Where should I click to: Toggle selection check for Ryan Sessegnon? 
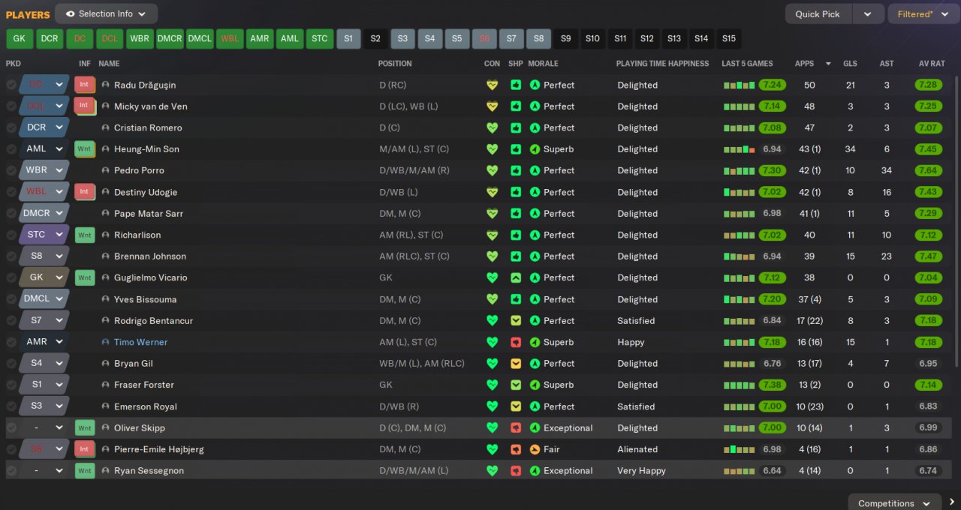point(11,471)
